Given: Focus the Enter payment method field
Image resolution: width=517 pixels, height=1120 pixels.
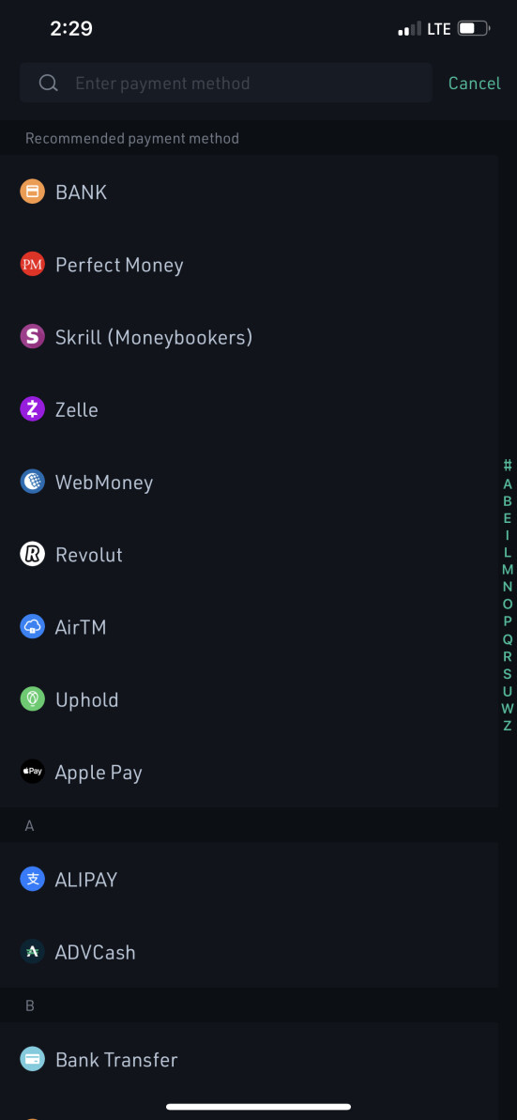Looking at the screenshot, I should tap(225, 83).
